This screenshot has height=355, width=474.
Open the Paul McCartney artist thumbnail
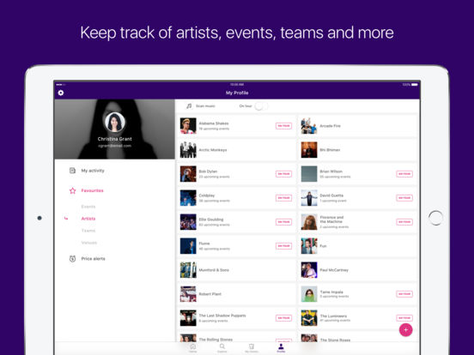point(309,270)
